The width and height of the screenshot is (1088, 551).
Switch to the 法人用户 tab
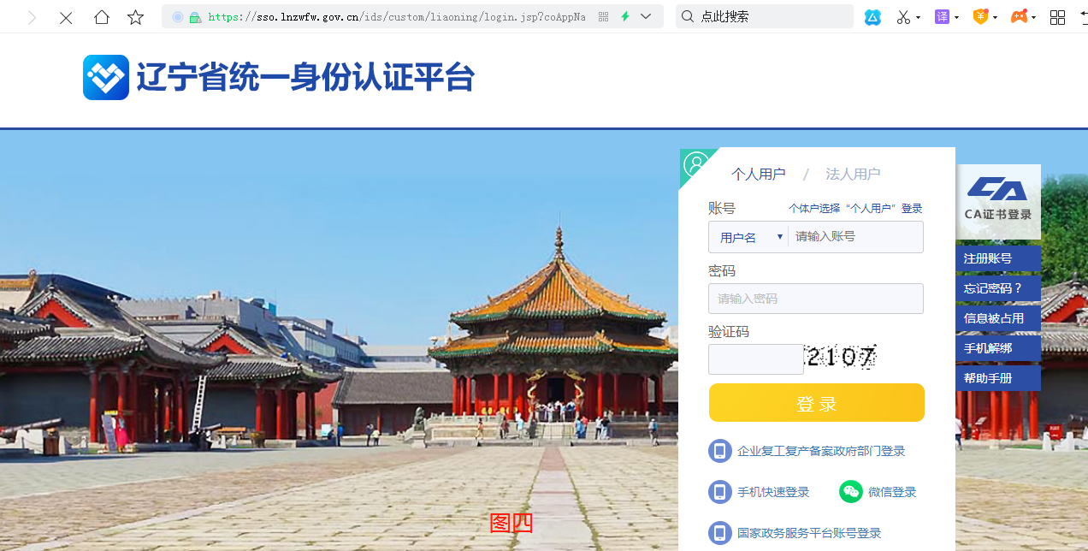pos(853,175)
